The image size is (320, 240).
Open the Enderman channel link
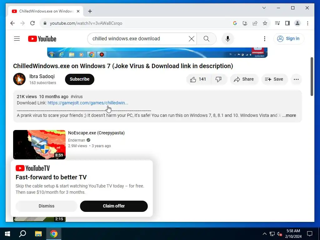77,140
